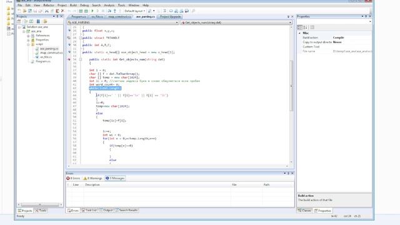This screenshot has height=225, width=400.
Task: Toggle the Warnings filter button
Action: coord(93,178)
